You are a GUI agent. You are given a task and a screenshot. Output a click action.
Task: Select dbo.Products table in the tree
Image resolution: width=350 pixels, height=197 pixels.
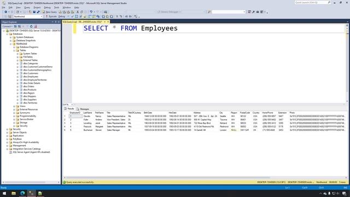pos(30,90)
